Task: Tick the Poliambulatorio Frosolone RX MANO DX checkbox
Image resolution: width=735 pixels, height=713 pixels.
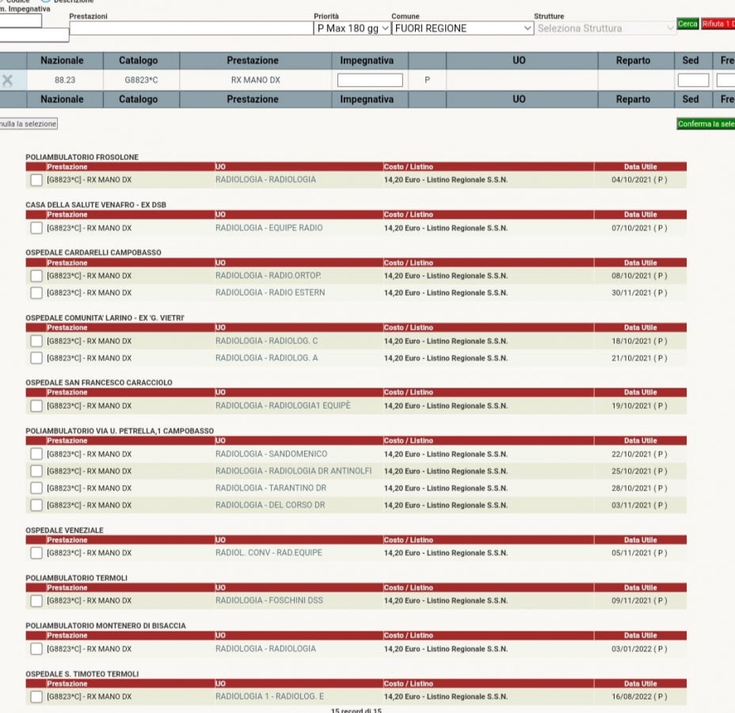Action: tap(36, 180)
